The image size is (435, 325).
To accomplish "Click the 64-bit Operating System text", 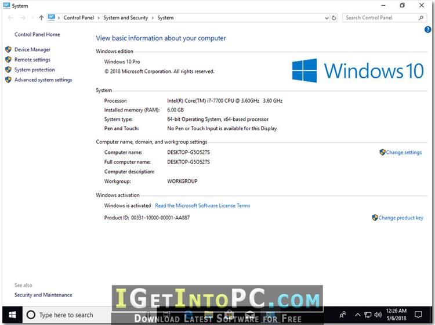I will point(217,120).
